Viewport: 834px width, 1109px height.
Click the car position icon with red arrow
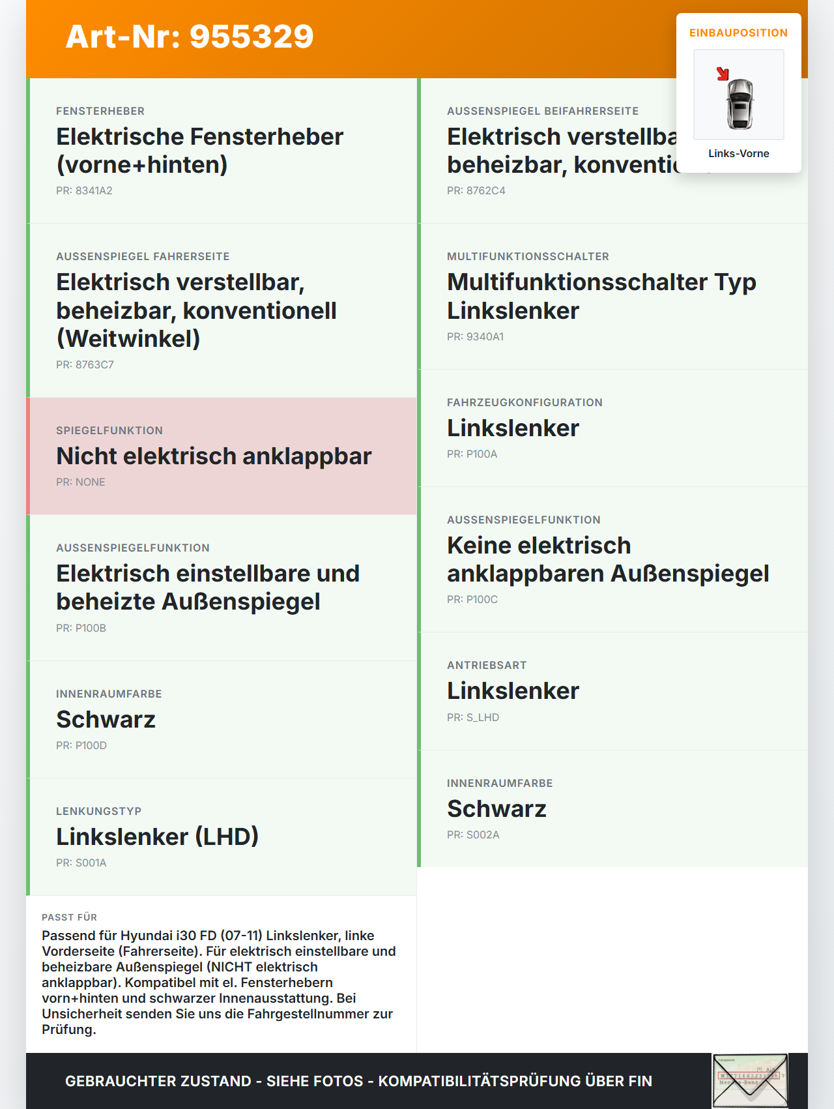(738, 95)
